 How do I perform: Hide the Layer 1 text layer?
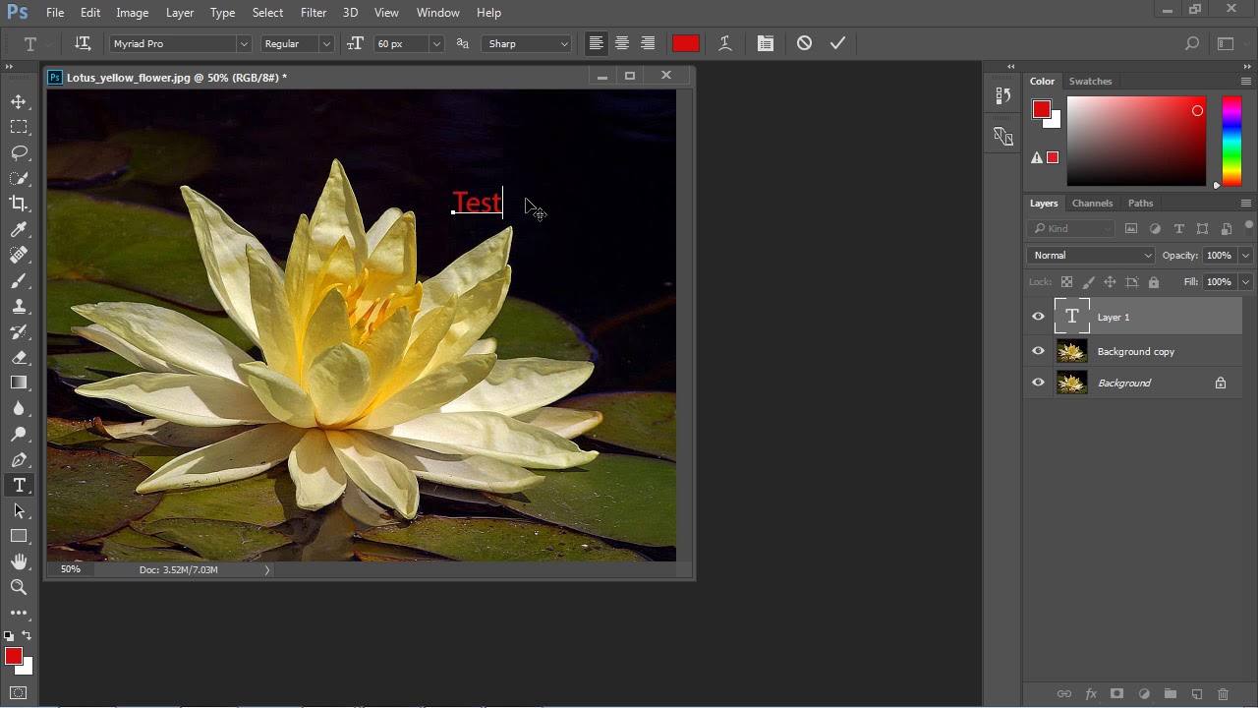(1038, 317)
